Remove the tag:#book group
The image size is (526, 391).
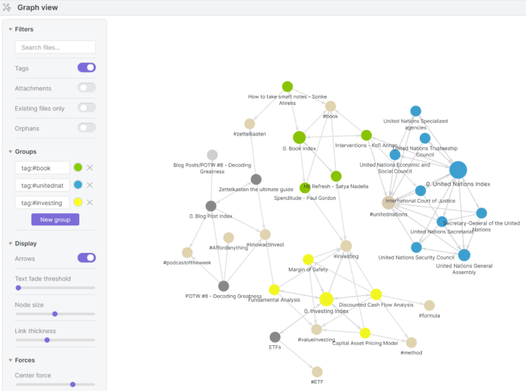coord(90,168)
